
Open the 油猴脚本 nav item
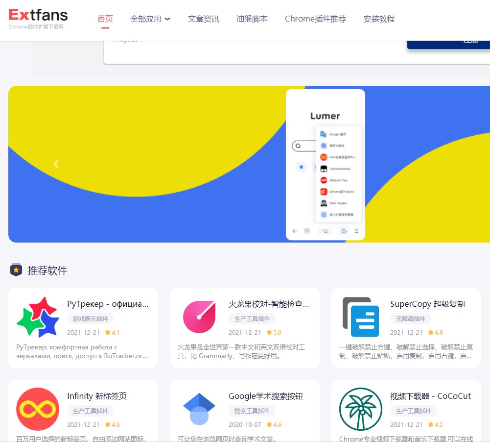tap(252, 19)
